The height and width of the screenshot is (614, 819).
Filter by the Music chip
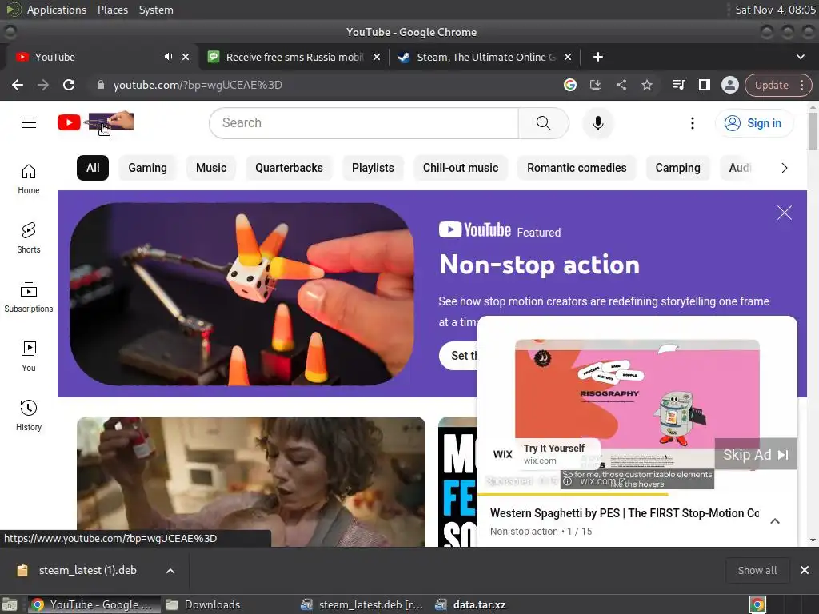pos(211,168)
